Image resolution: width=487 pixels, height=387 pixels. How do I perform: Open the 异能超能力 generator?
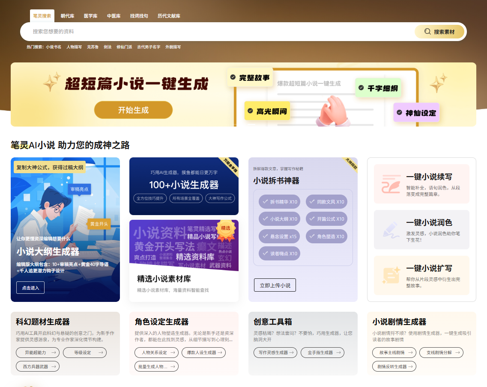pos(38,353)
